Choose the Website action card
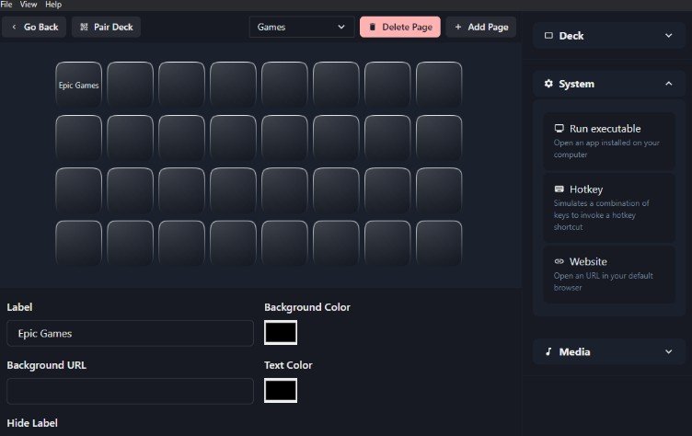 coord(609,274)
